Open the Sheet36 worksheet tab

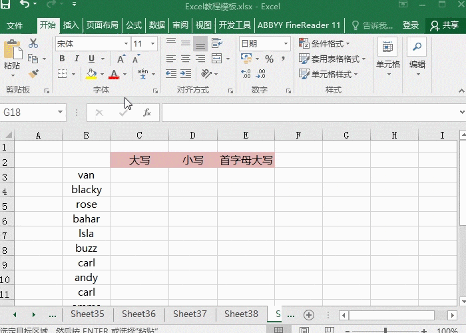pos(138,314)
